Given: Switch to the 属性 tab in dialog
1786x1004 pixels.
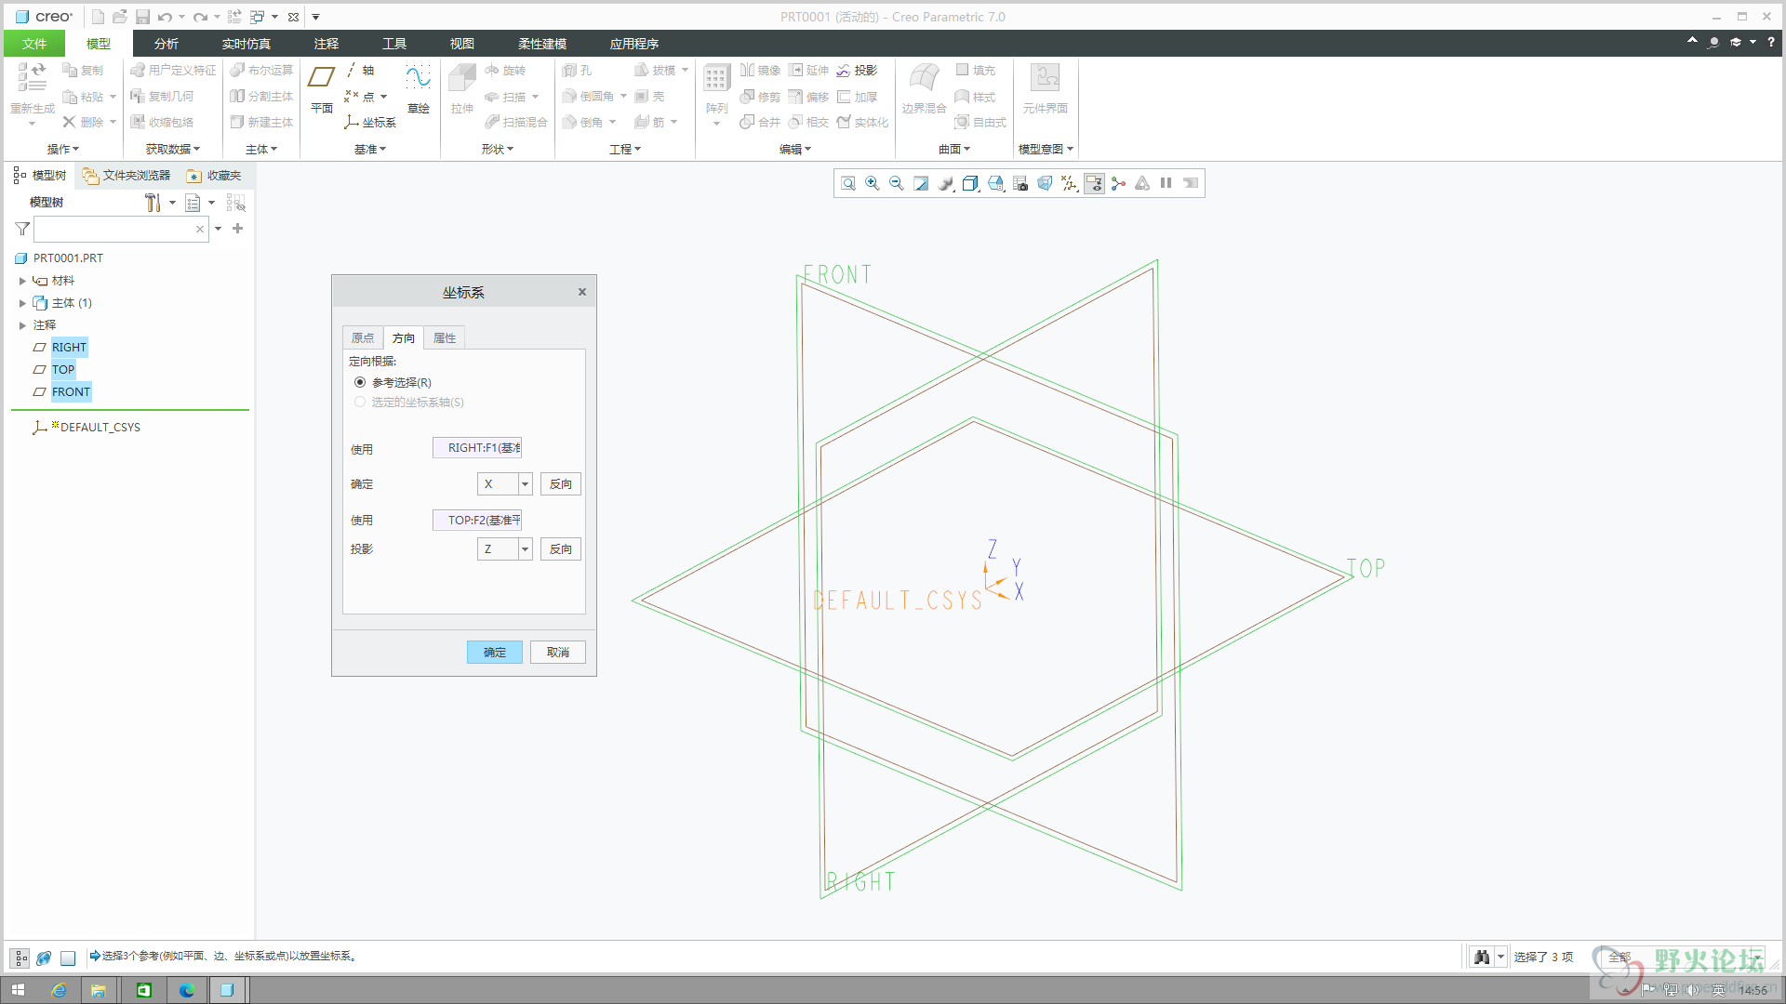Looking at the screenshot, I should click(x=445, y=337).
